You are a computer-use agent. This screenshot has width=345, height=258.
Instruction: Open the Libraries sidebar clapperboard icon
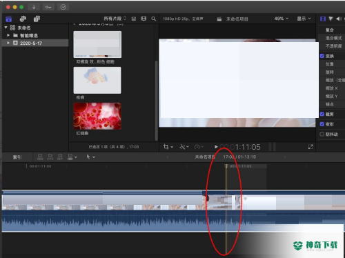[x=9, y=19]
